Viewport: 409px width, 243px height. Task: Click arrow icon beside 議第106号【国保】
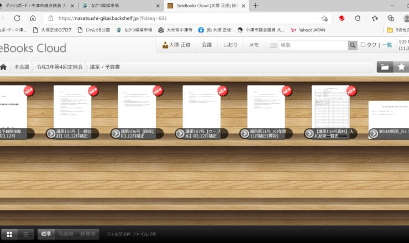pos(116,133)
